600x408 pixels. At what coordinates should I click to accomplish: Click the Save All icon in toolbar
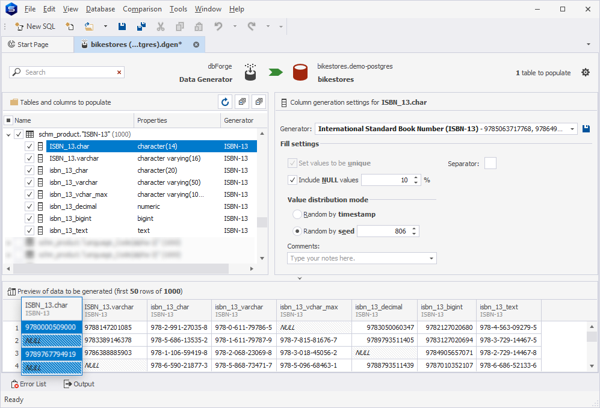(x=141, y=26)
